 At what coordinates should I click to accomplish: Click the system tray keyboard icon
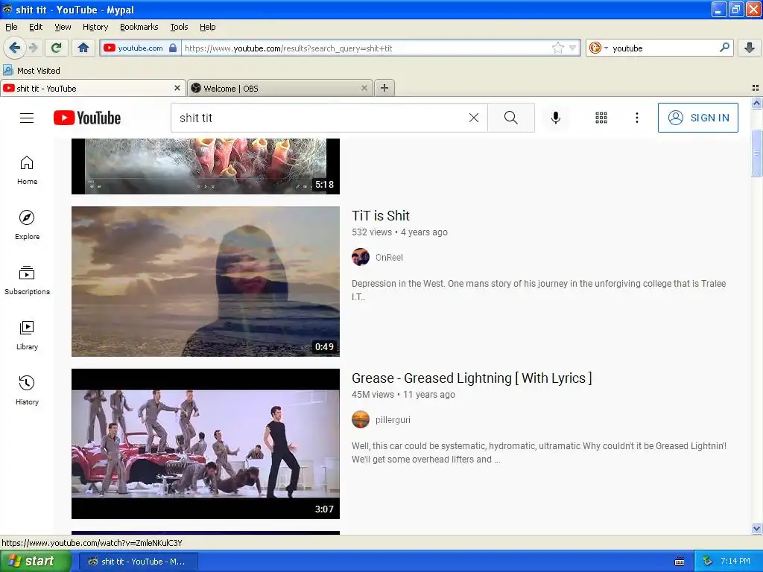point(680,562)
